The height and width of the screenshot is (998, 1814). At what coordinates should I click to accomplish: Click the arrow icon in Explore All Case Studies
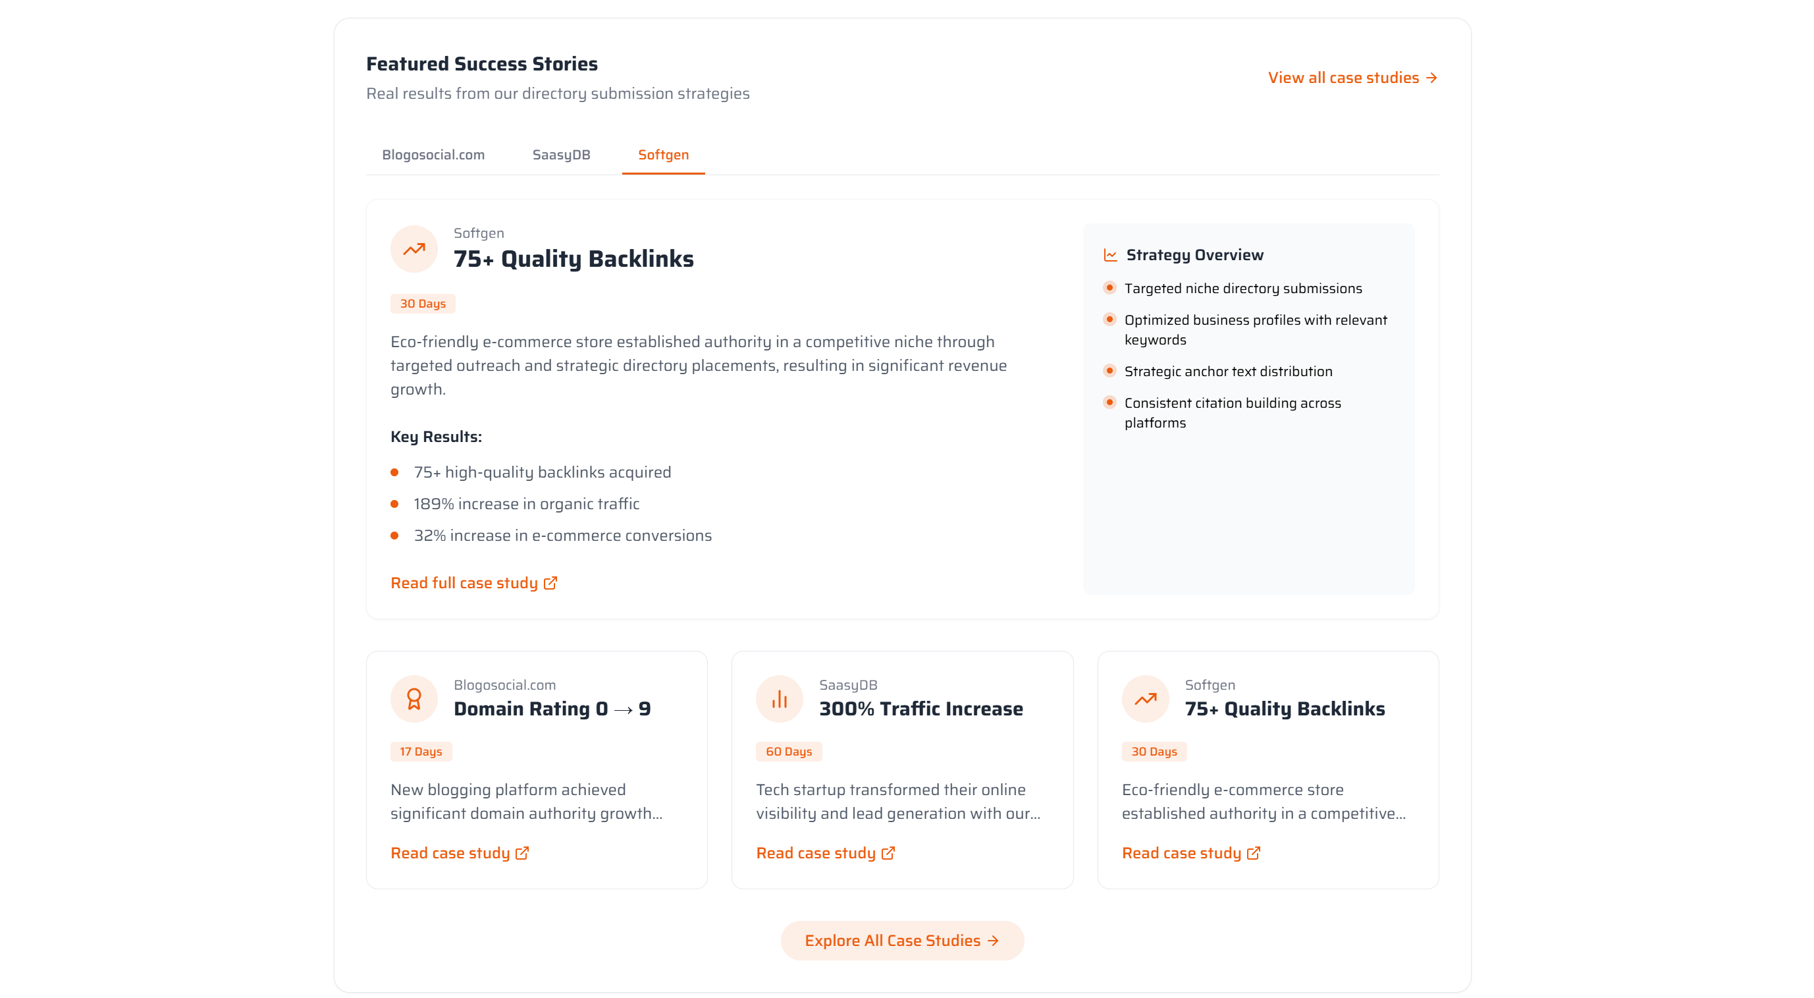click(x=993, y=940)
